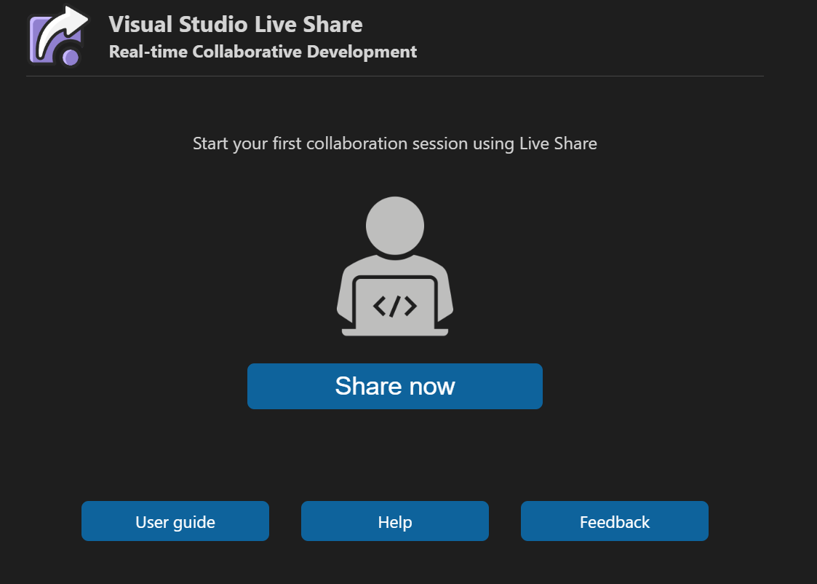Select the Share now label text
This screenshot has height=584, width=817.
[395, 386]
